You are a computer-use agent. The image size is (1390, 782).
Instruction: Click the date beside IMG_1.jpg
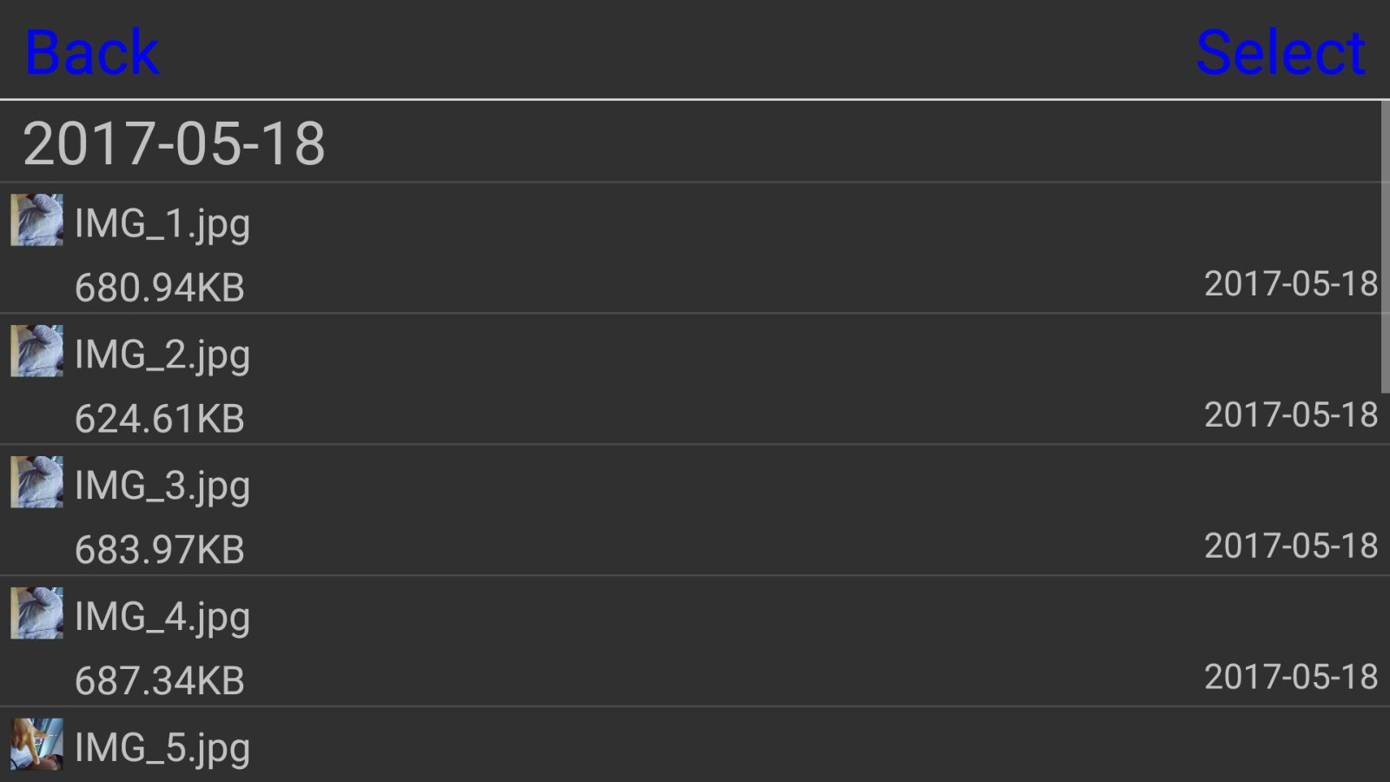point(1290,284)
